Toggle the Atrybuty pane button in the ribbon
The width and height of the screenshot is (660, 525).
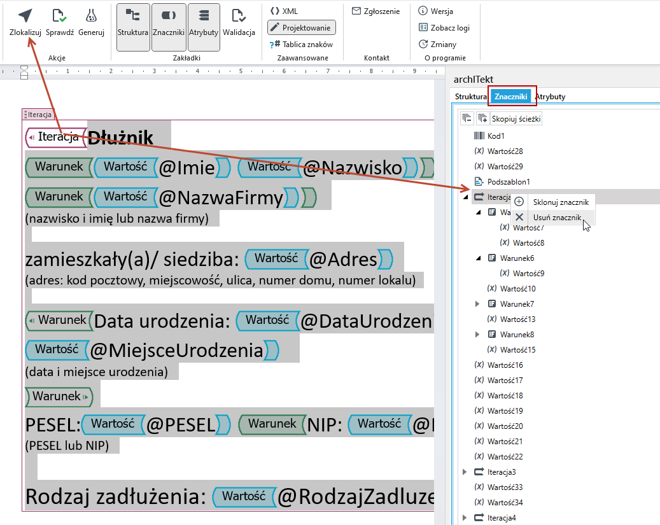pyautogui.click(x=204, y=27)
